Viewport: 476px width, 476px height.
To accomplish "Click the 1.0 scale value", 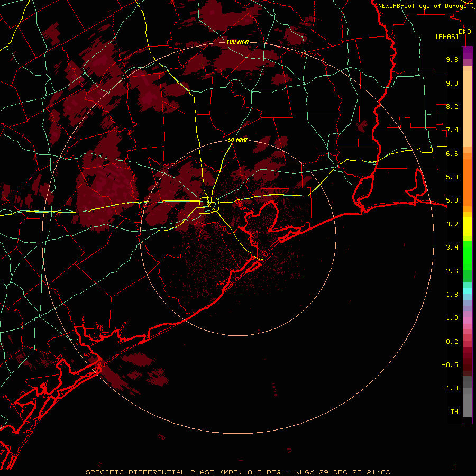I will click(452, 318).
